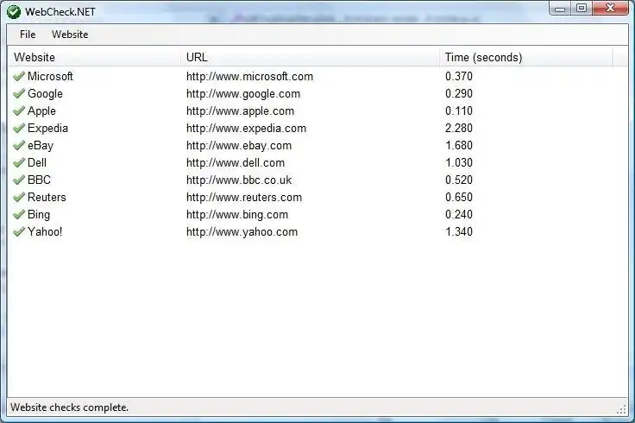The width and height of the screenshot is (635, 423).
Task: Click the green checkmark icon beside Reuters
Action: 19,197
